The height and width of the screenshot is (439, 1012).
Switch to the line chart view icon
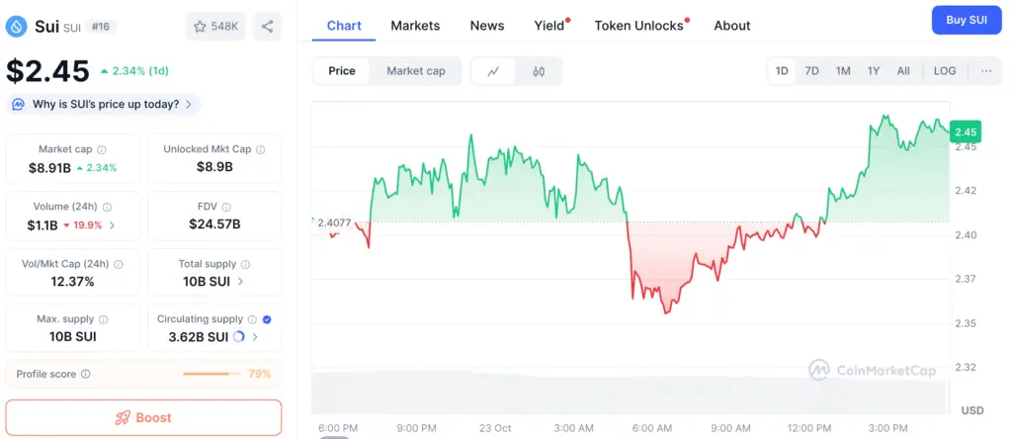pos(493,71)
